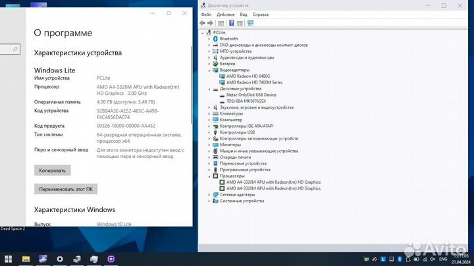Select Контроллеры запоминающих устройств label
This screenshot has height=266, width=474.
259,138
